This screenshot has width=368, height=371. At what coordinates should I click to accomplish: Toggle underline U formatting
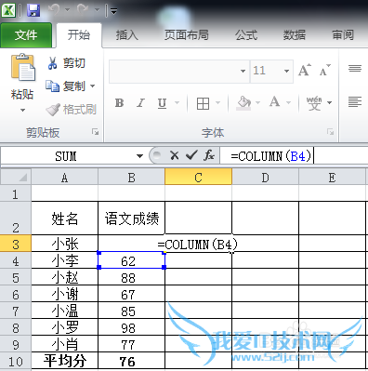[162, 102]
